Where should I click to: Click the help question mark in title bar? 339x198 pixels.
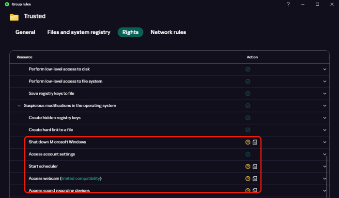click(288, 4)
